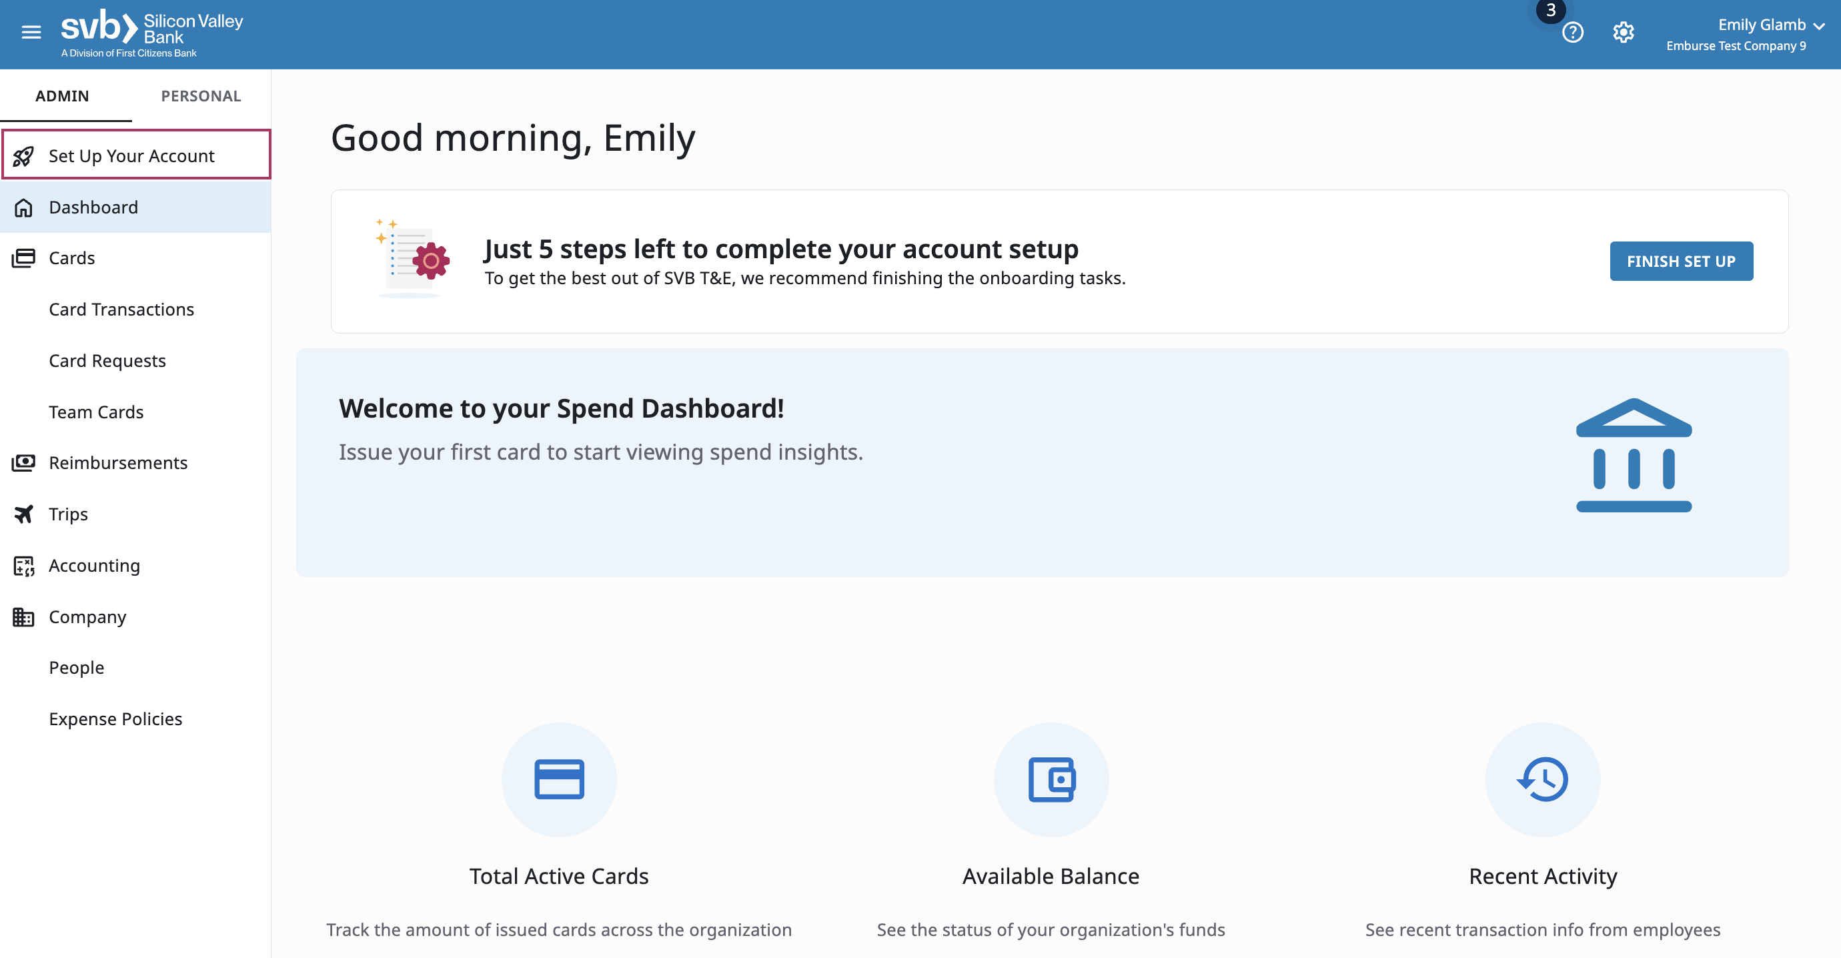Switch to the ADMIN tab
1841x958 pixels.
tap(63, 95)
